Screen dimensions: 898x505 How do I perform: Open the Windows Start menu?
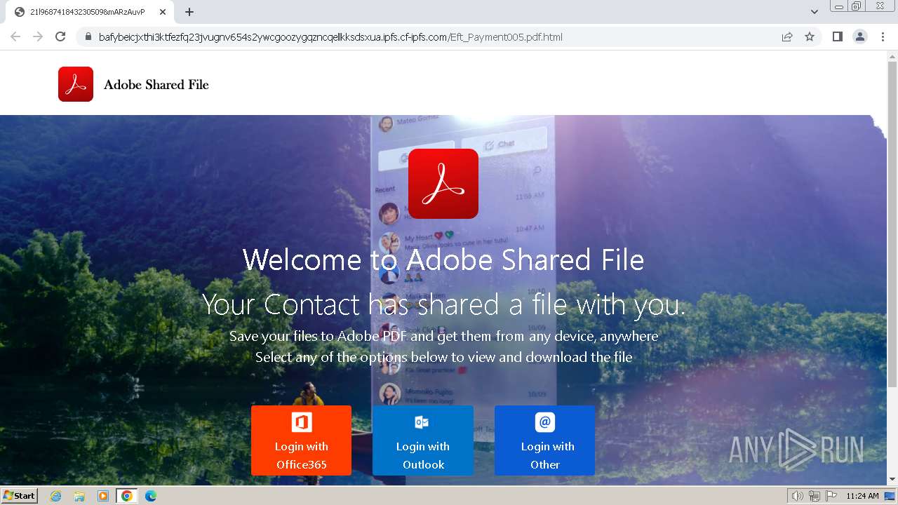pos(20,496)
